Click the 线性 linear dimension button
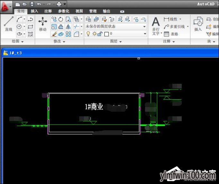 (x=172, y=19)
